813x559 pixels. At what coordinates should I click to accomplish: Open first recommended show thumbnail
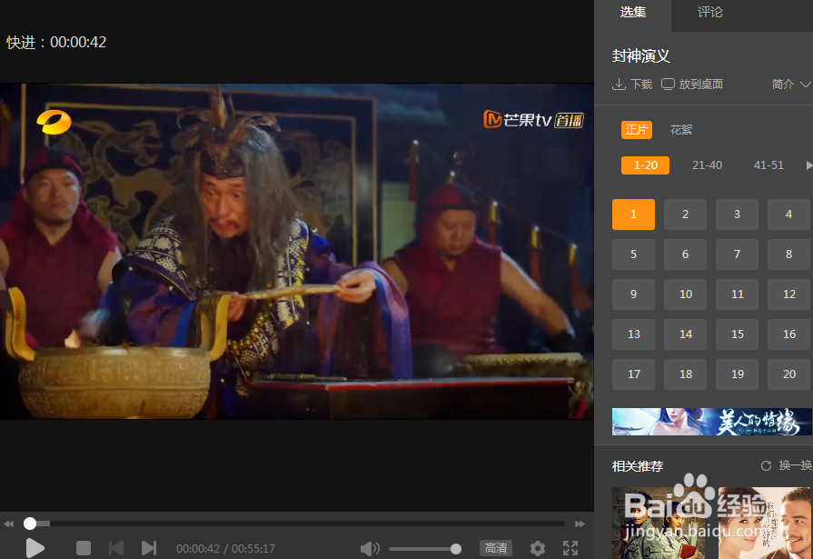(x=658, y=523)
